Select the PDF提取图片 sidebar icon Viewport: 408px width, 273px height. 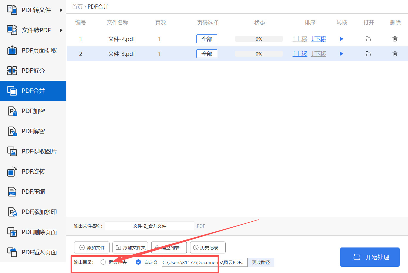12,151
